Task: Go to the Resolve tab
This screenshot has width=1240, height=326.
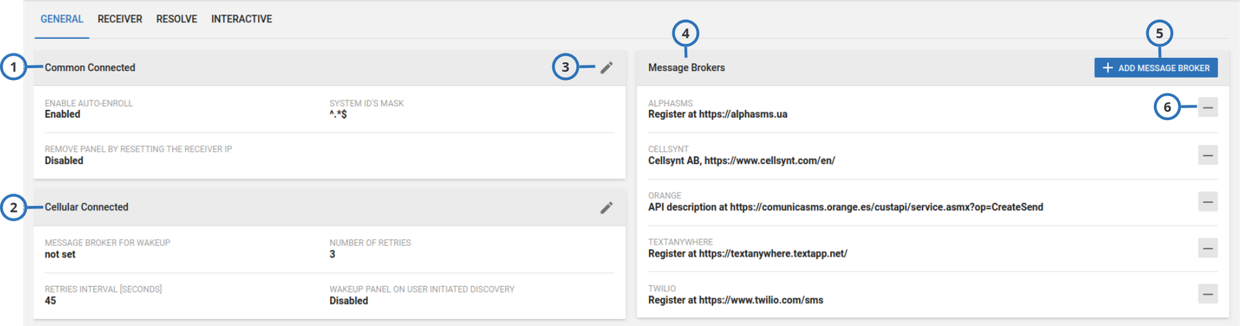Action: pyautogui.click(x=176, y=19)
